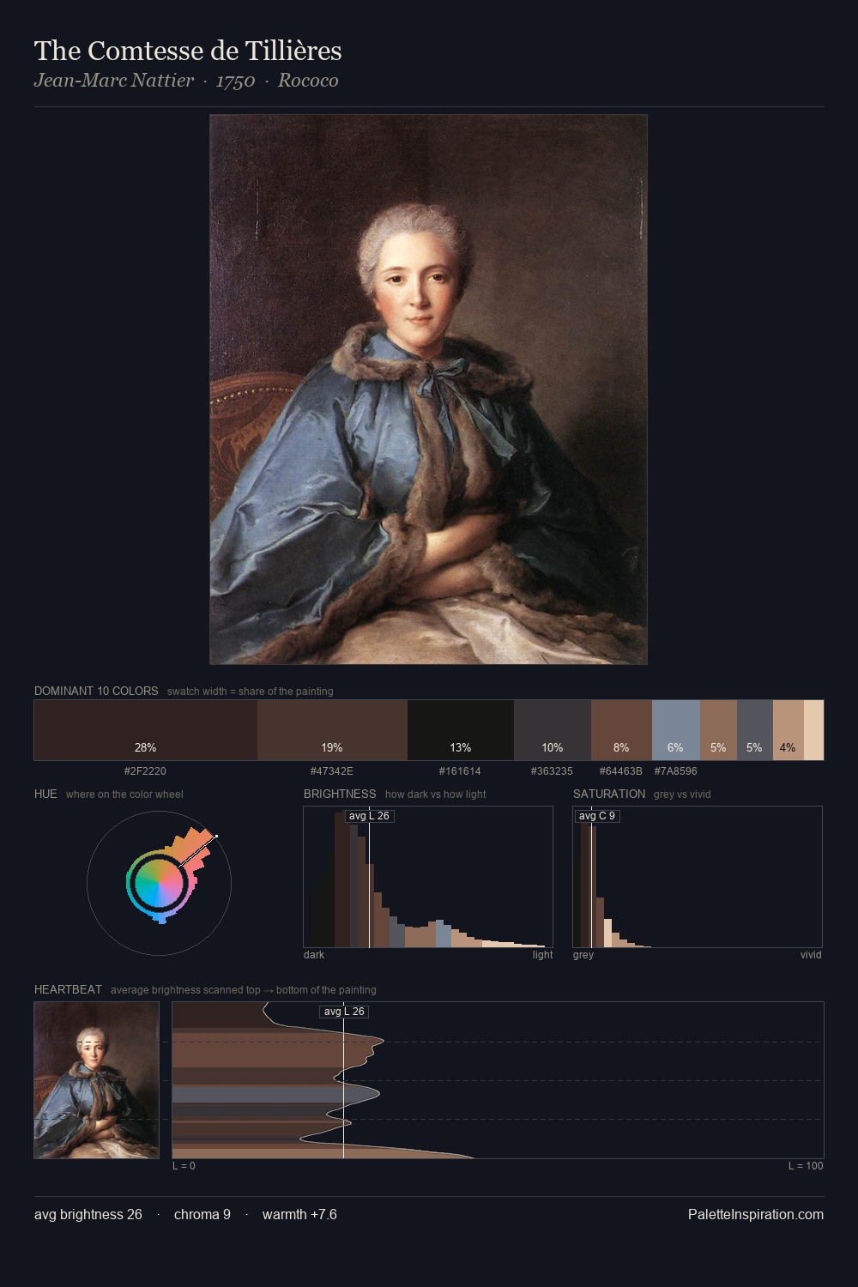
Task: Click the PaletteInspiration.com link
Action: click(x=756, y=1214)
